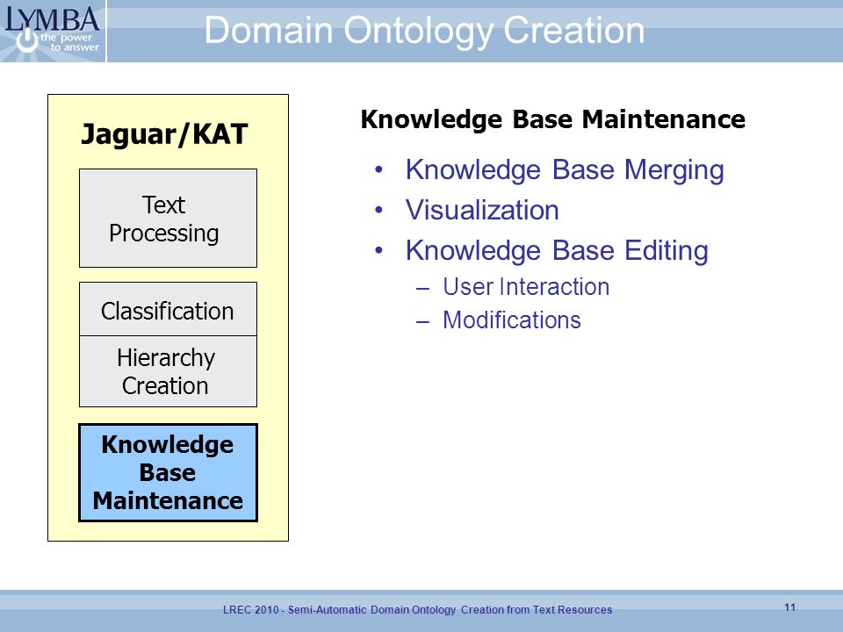Click the highlighted 'Knowledge Base Maintenance' box

pos(169,472)
